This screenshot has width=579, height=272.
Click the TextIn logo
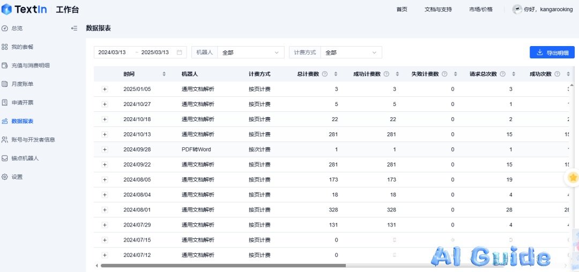pyautogui.click(x=24, y=10)
